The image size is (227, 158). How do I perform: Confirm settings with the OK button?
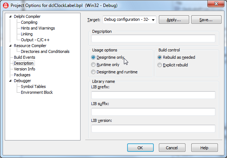point(140,148)
